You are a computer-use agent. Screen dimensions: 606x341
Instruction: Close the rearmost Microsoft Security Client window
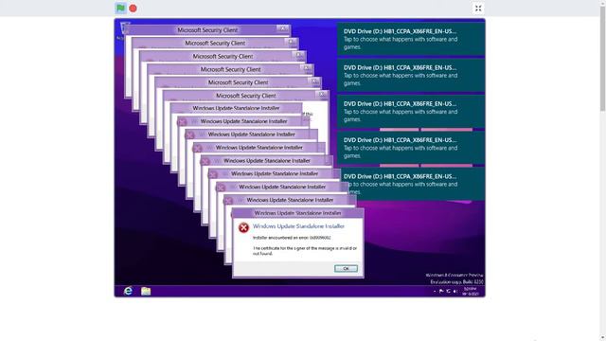coord(283,29)
